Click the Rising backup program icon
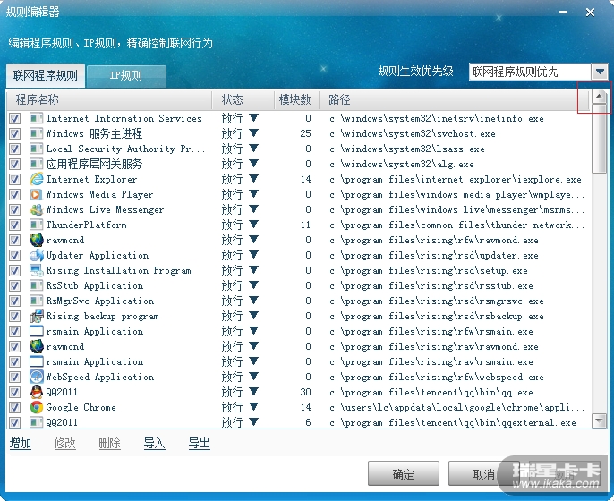 [x=37, y=317]
